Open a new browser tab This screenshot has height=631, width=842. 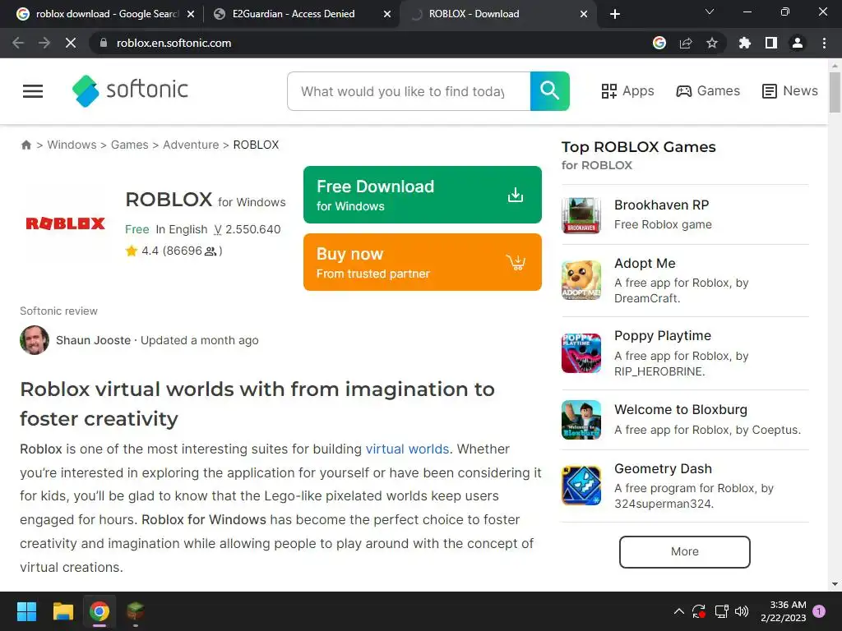(615, 14)
